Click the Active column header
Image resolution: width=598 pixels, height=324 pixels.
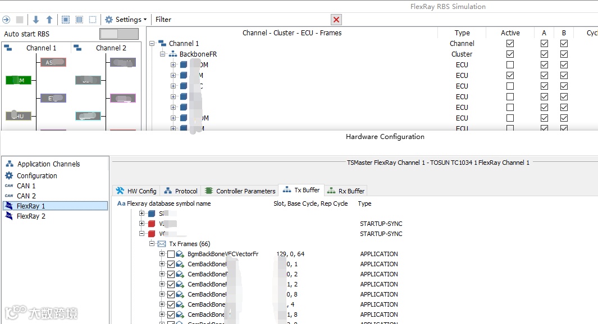[510, 33]
